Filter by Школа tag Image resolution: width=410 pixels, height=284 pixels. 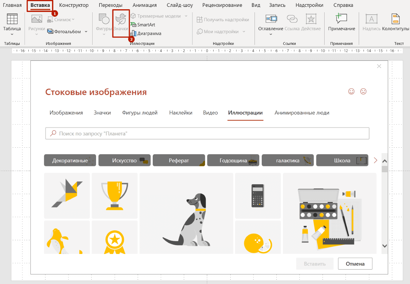pos(342,160)
